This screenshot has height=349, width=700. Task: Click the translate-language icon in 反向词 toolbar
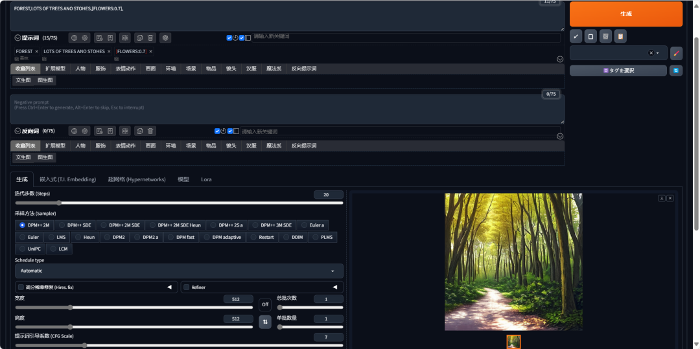pyautogui.click(x=126, y=131)
